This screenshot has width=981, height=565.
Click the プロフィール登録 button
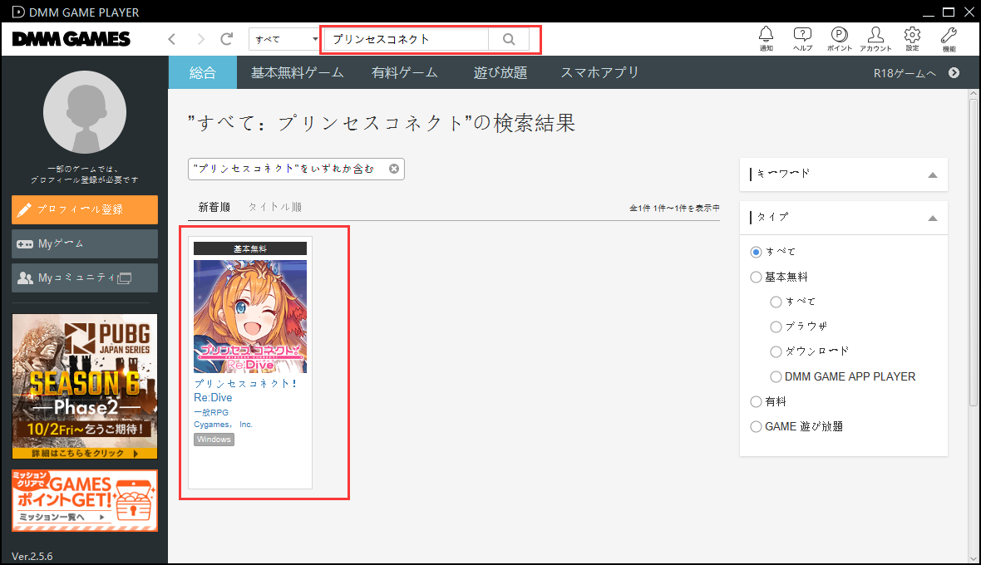85,209
